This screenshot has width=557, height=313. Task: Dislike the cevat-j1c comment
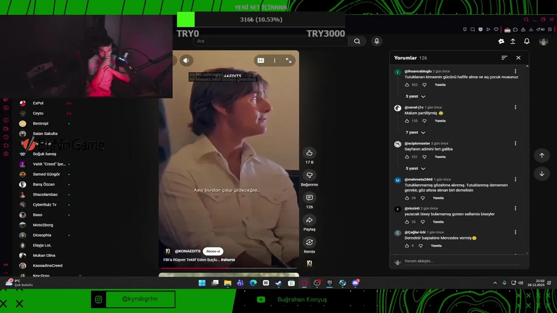(x=424, y=121)
